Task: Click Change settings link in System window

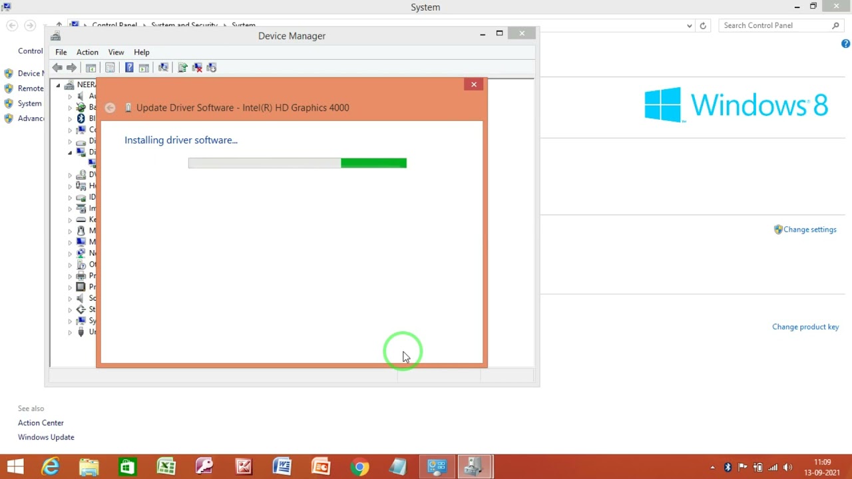Action: pos(809,230)
